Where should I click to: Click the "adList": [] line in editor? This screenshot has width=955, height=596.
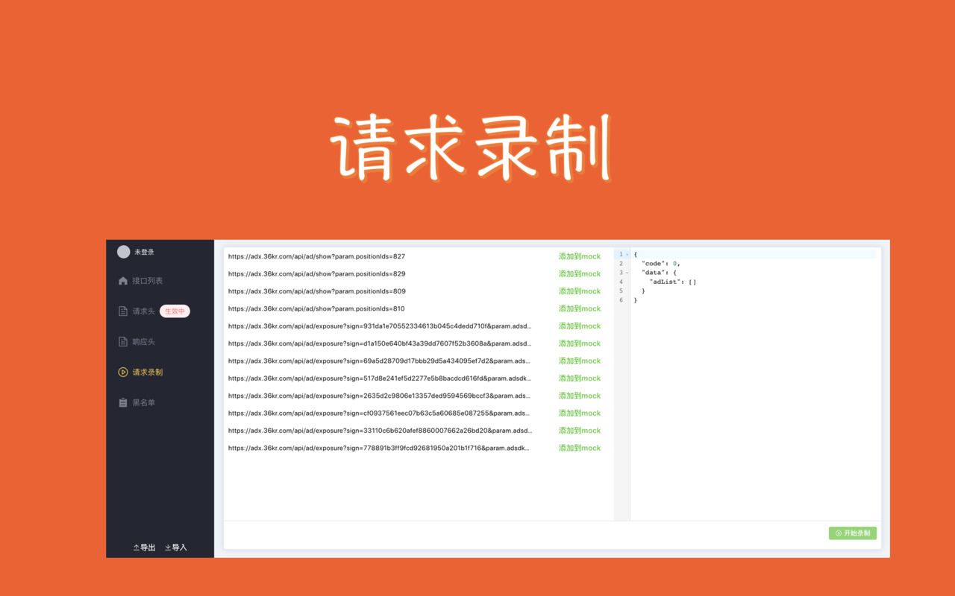672,282
